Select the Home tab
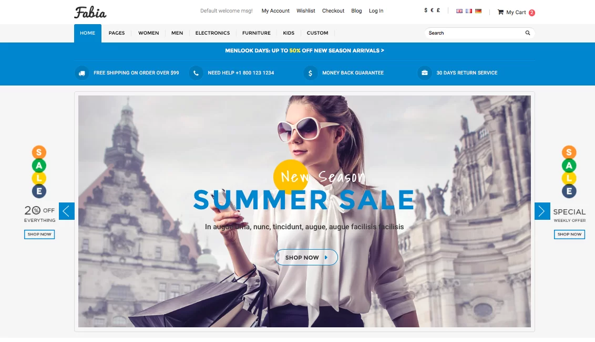595x342 pixels. point(88,33)
